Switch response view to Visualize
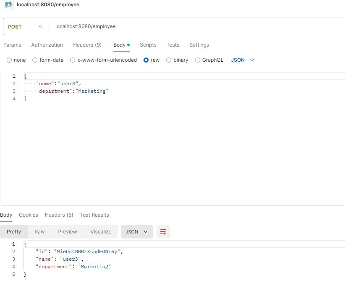Viewport: 345px width, 296px height. [101, 231]
